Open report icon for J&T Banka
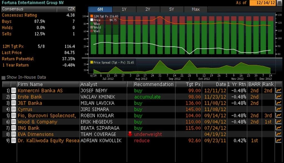Image resolution: width=284 pixels, height=163 pixels. [x=14, y=103]
